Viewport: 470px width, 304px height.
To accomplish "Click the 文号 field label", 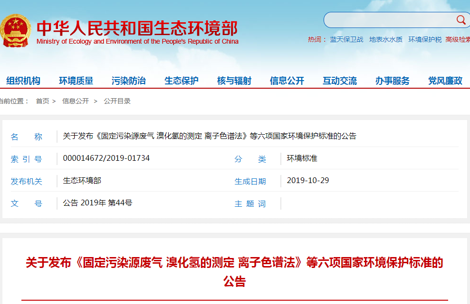I will click(27, 204).
